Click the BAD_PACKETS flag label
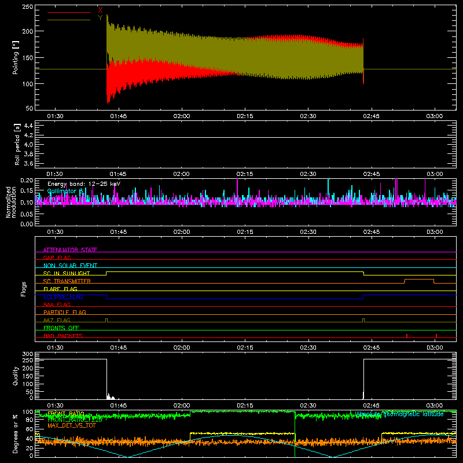Screen dimensions: 463x463 [63, 336]
